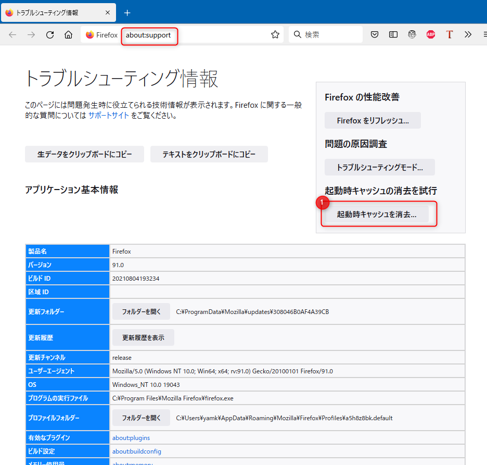Click テキストをクリップボードにコピー button

pos(209,154)
